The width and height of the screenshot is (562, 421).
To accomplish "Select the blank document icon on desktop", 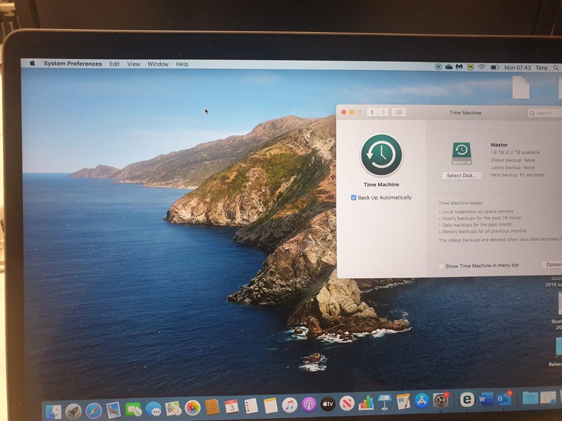I will pyautogui.click(x=520, y=88).
